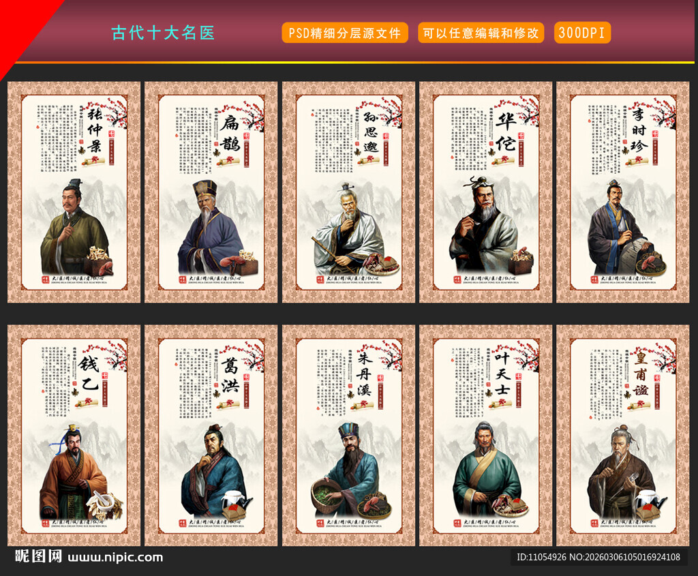Click the PSD精细分层源文件 orange badge
Screen dimensions: 698x576
click(345, 33)
